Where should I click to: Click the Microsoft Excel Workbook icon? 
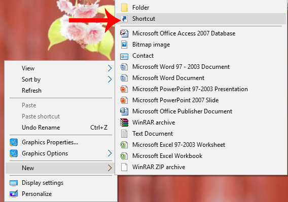[124, 156]
